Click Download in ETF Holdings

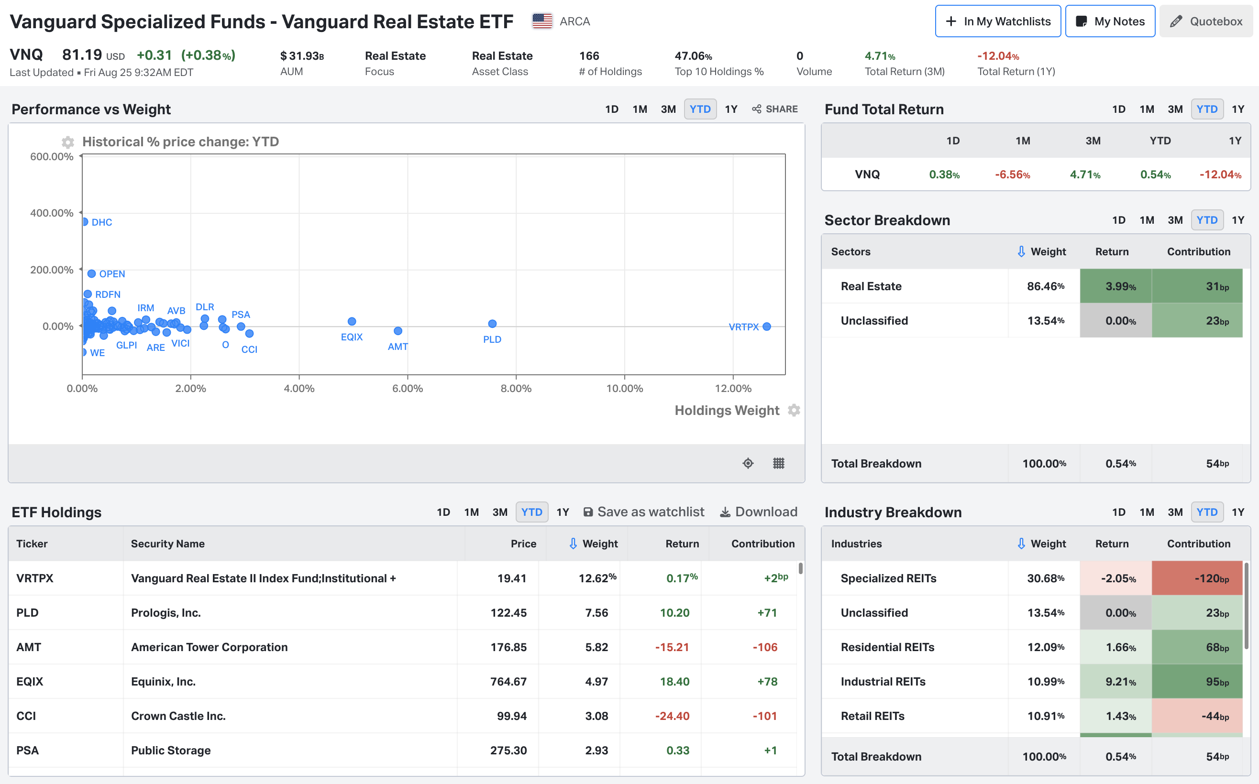coord(759,512)
